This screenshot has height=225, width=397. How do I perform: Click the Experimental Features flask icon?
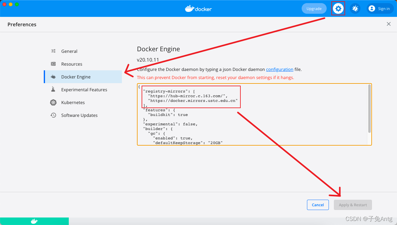point(53,90)
